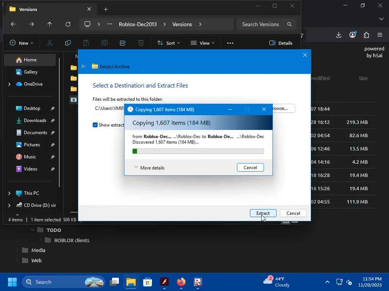Open Firefox hamburger menu
The image size is (389, 291).
(x=380, y=35)
